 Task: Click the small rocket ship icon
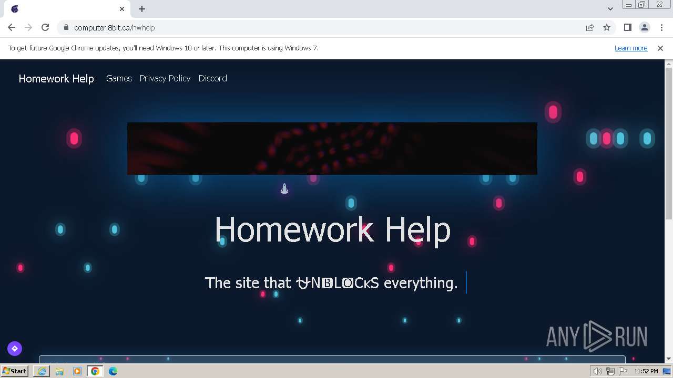click(284, 189)
